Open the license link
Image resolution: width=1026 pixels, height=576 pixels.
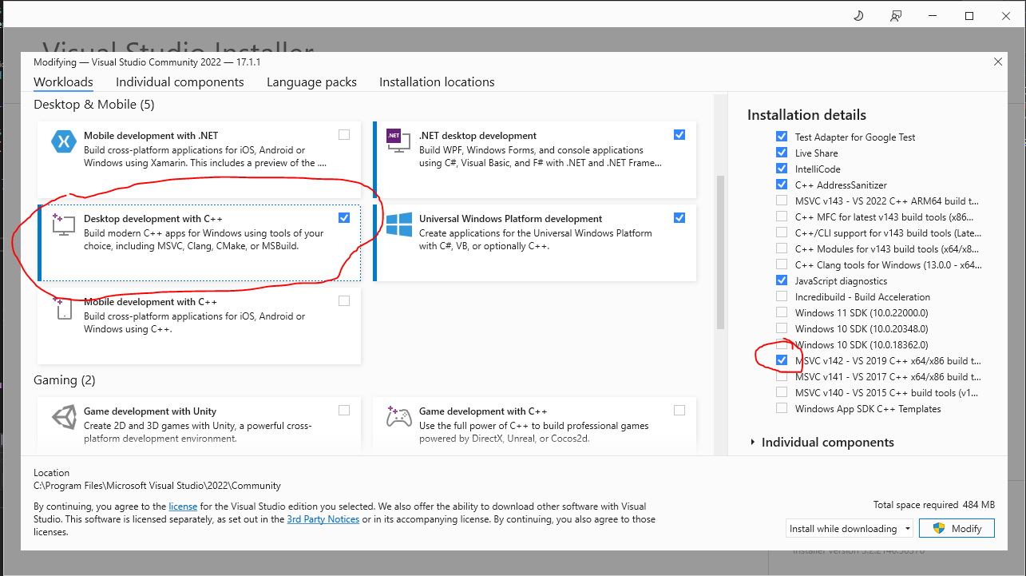(x=183, y=506)
